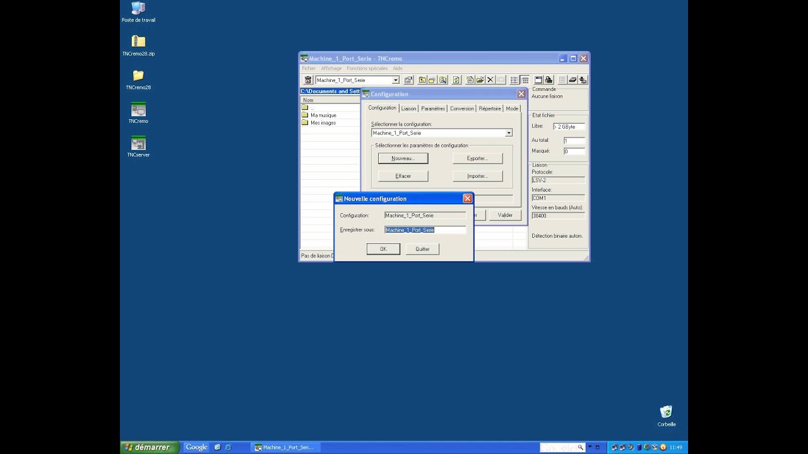Switch to the Paramètres tab
Screen dimensions: 808x454
click(x=433, y=108)
